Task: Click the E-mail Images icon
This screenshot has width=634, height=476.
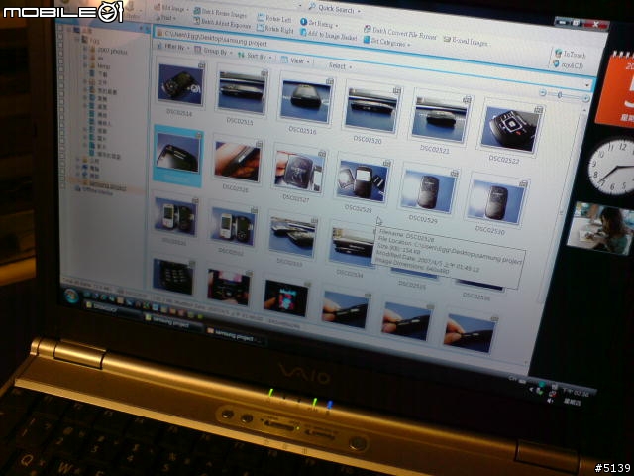Action: (447, 39)
